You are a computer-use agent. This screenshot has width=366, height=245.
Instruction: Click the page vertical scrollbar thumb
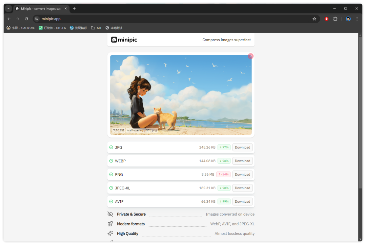point(360,113)
